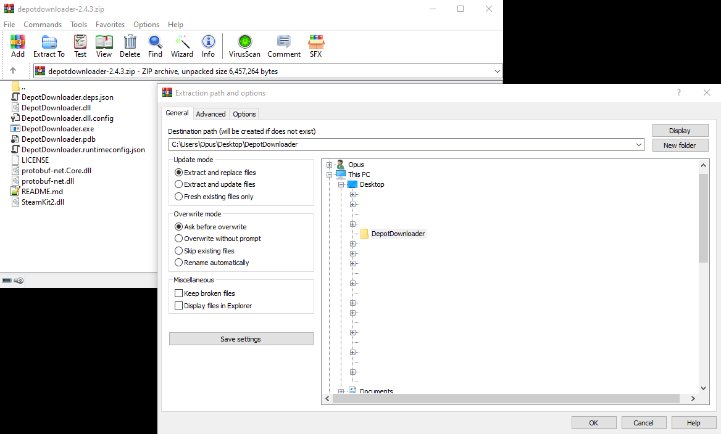This screenshot has width=721, height=434.
Task: Switch to the Advanced tab
Action: coord(210,114)
